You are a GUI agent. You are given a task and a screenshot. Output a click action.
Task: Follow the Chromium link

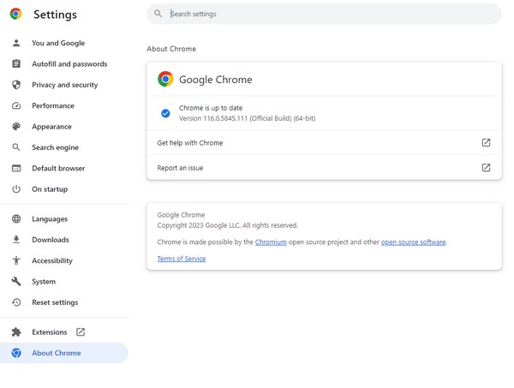271,242
